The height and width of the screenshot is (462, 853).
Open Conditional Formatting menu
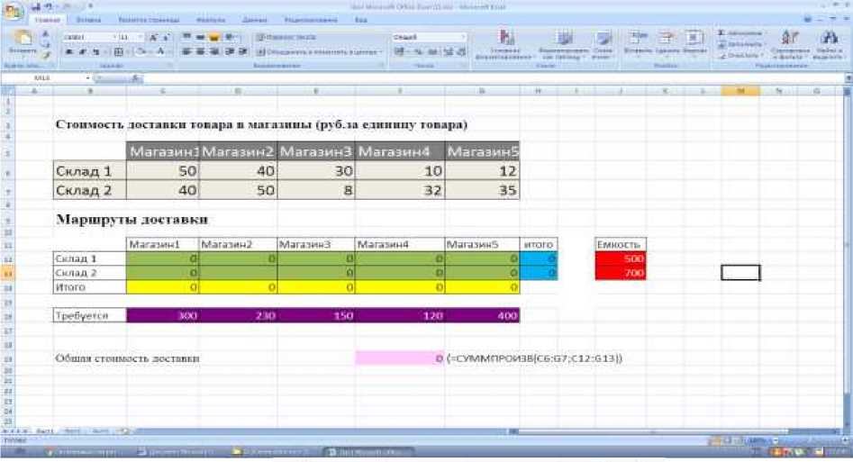click(506, 44)
